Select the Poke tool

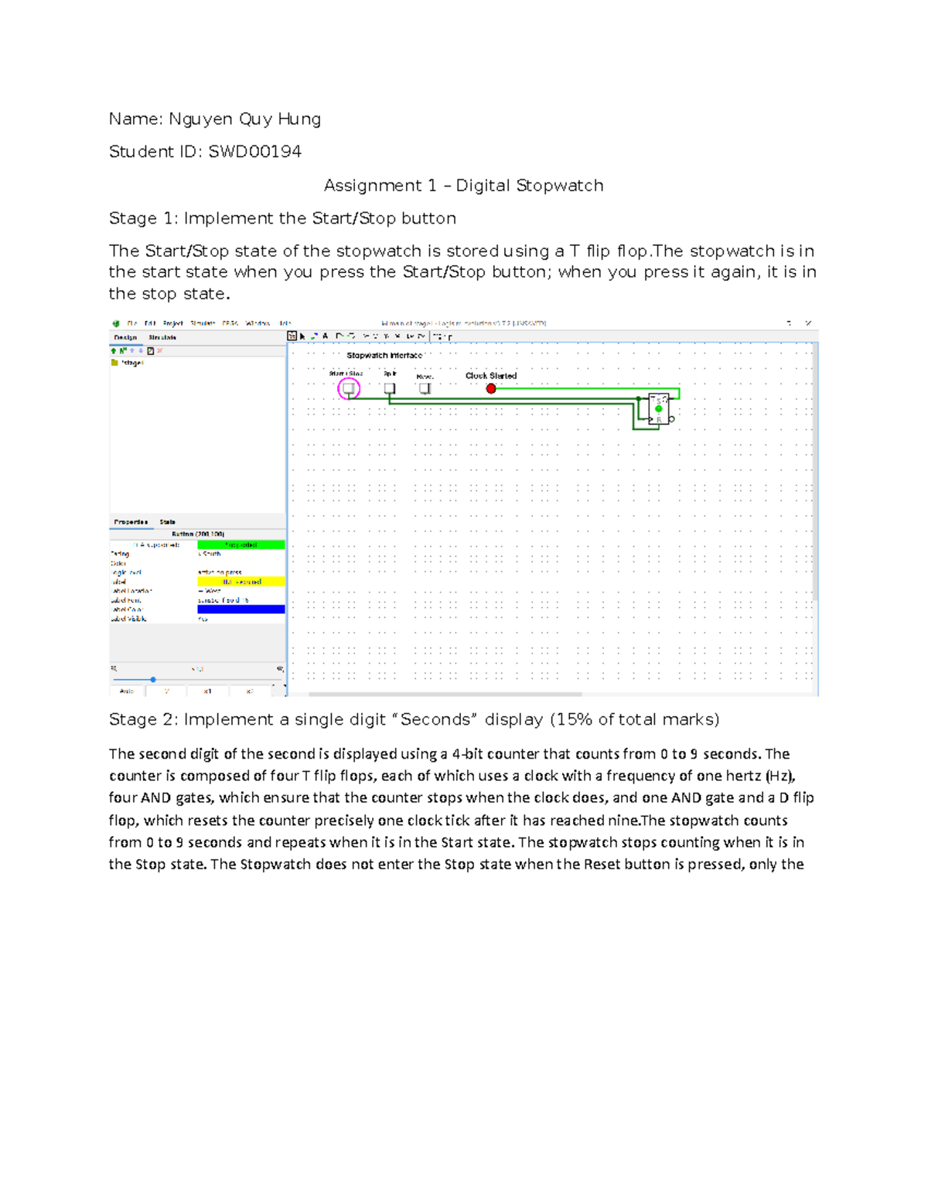click(x=292, y=335)
